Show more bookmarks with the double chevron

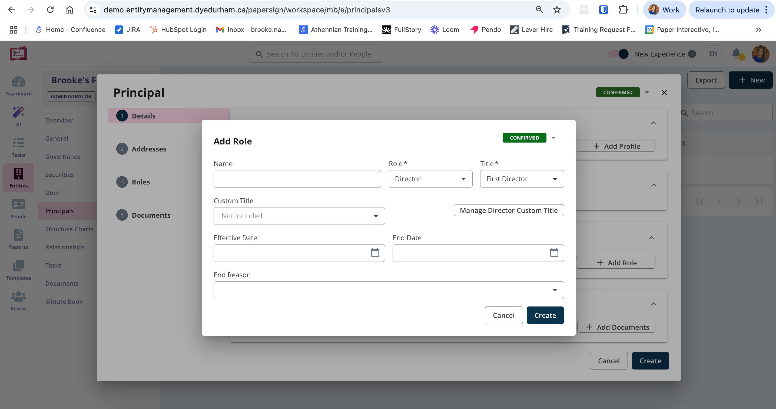point(758,29)
